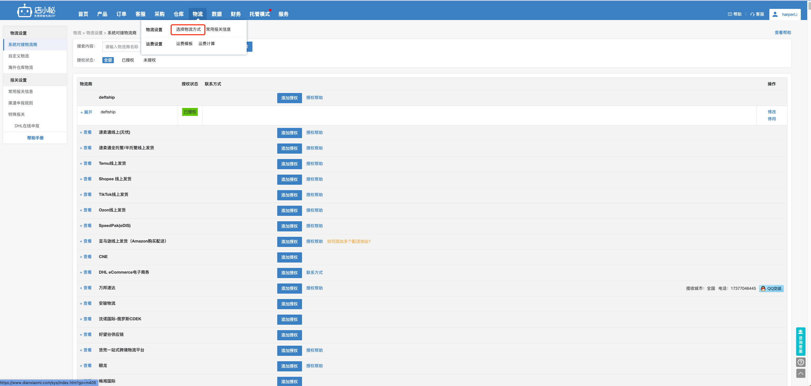The height and width of the screenshot is (386, 811).
Task: Click the green 已授权 status badge
Action: [190, 112]
